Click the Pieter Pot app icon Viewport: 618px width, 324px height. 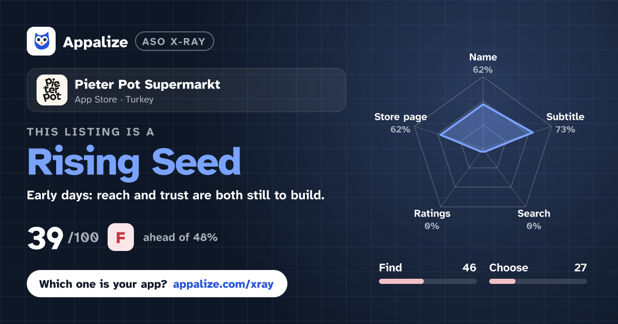click(x=52, y=90)
